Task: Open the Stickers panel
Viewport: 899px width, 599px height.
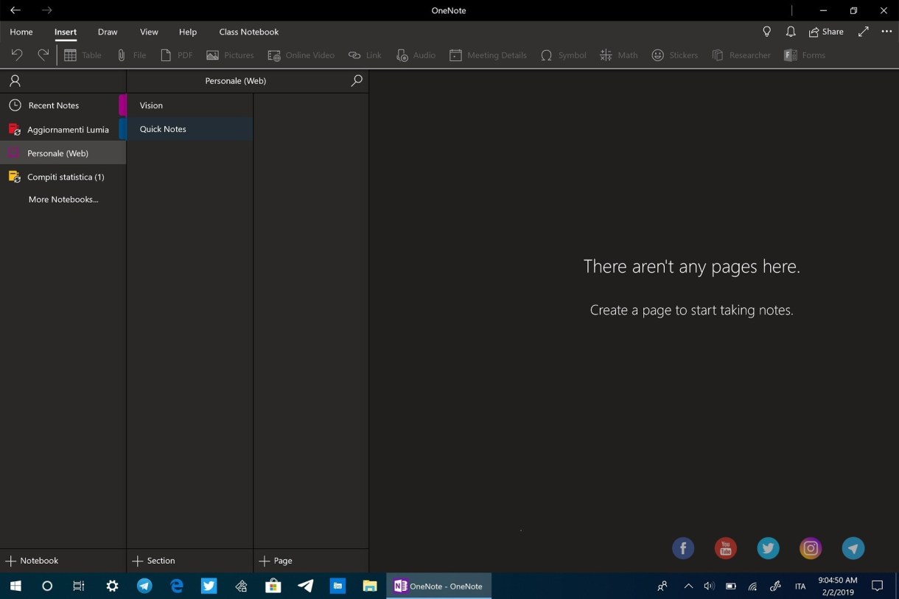Action: 674,55
